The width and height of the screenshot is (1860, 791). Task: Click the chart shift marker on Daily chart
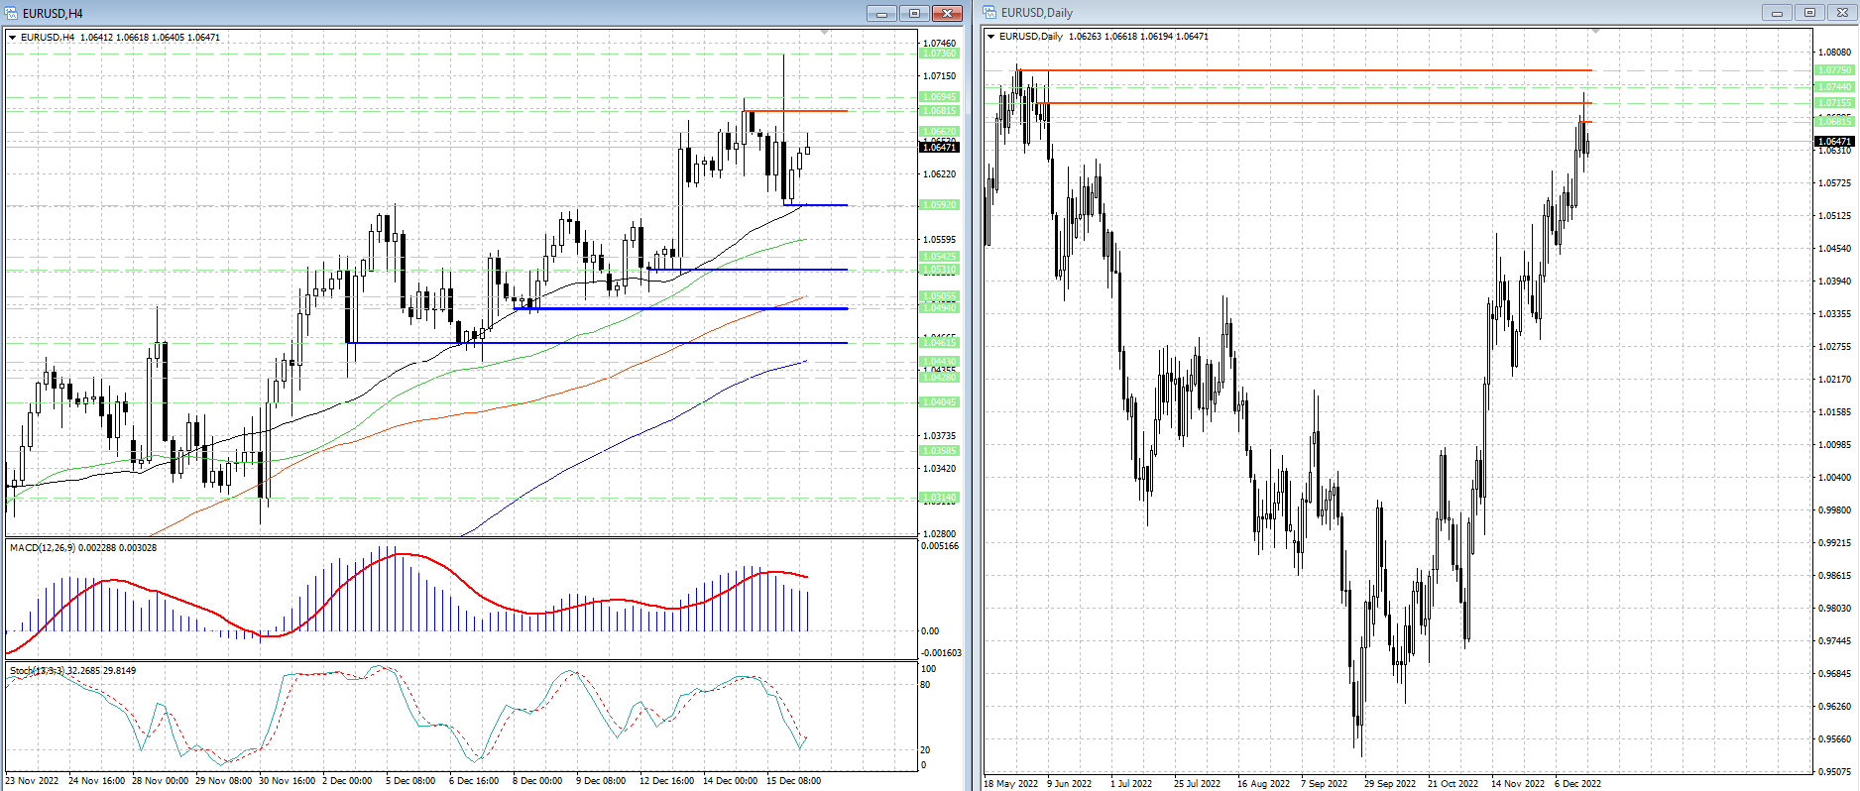pos(1594,32)
